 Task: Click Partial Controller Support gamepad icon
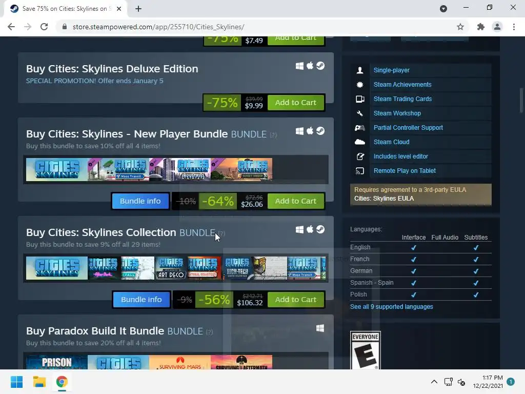[x=360, y=128]
